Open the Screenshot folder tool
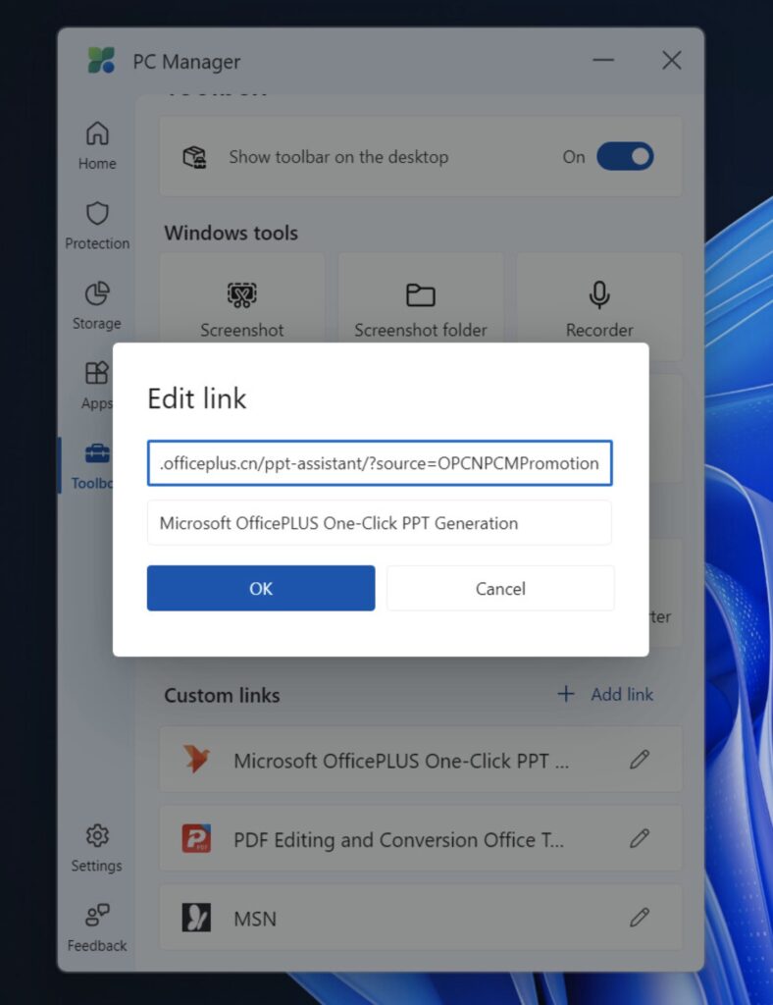Image resolution: width=773 pixels, height=1005 pixels. (421, 306)
